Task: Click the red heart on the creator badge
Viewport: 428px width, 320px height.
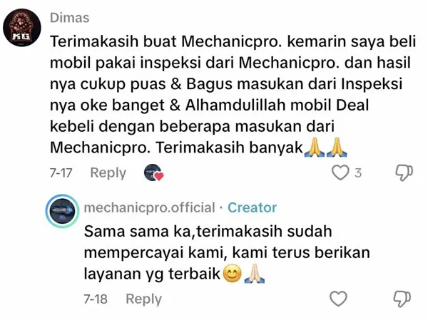Action: click(x=159, y=177)
